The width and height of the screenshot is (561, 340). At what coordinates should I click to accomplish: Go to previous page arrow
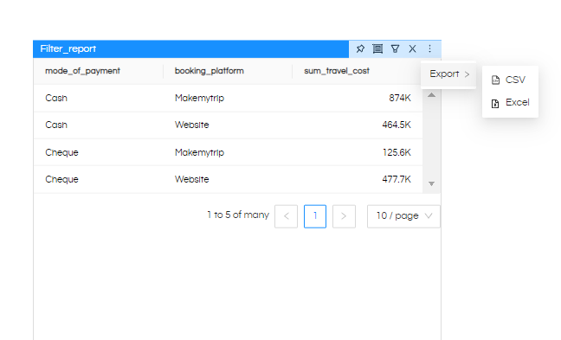287,216
